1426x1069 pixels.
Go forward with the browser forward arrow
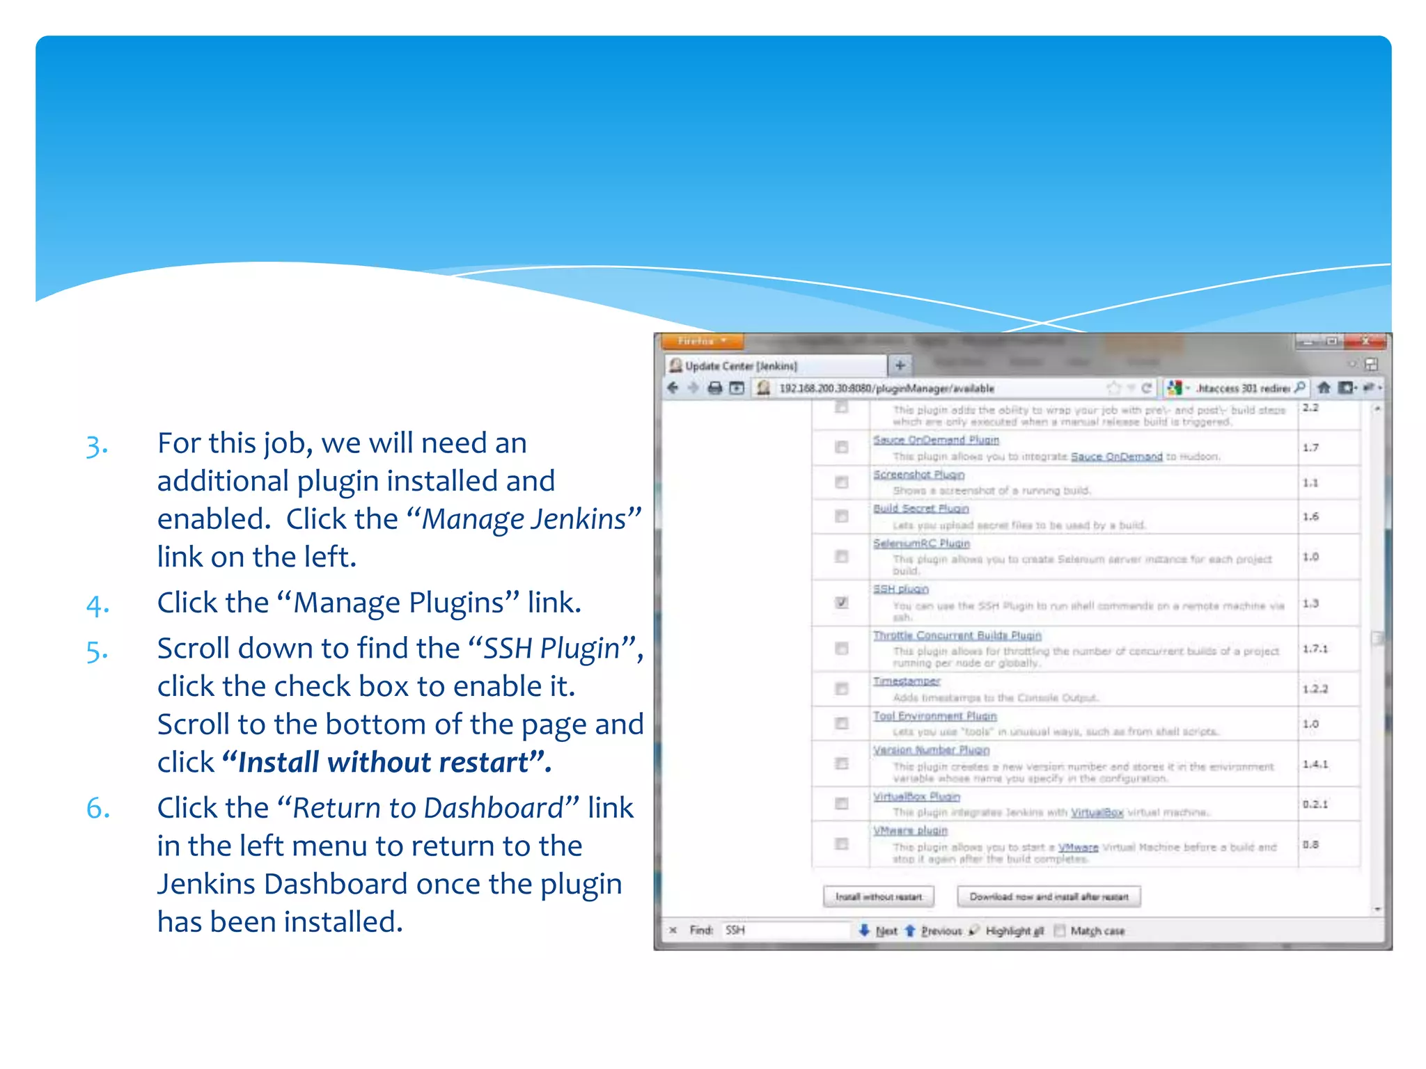[693, 388]
